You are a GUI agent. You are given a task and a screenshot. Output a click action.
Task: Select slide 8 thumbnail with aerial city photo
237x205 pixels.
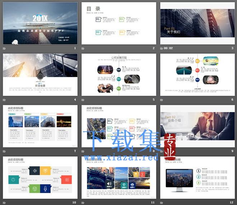point(119,126)
